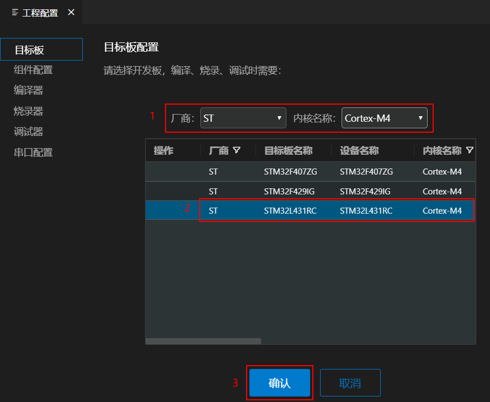
Task: Expand the 内核名称 dropdown showing Cortex-M4
Action: coord(385,118)
